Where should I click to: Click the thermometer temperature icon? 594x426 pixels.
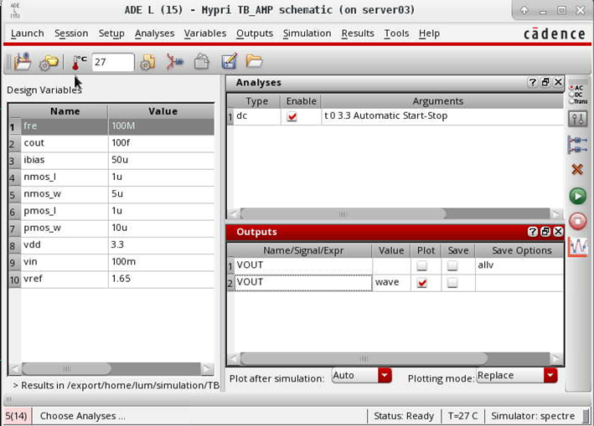pos(79,63)
